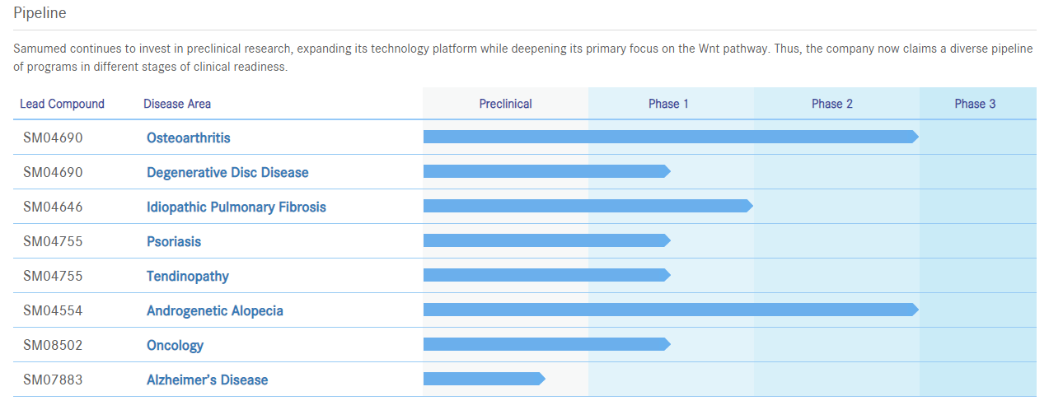Click the Androgenetic Alopecia progress bar

coord(670,310)
